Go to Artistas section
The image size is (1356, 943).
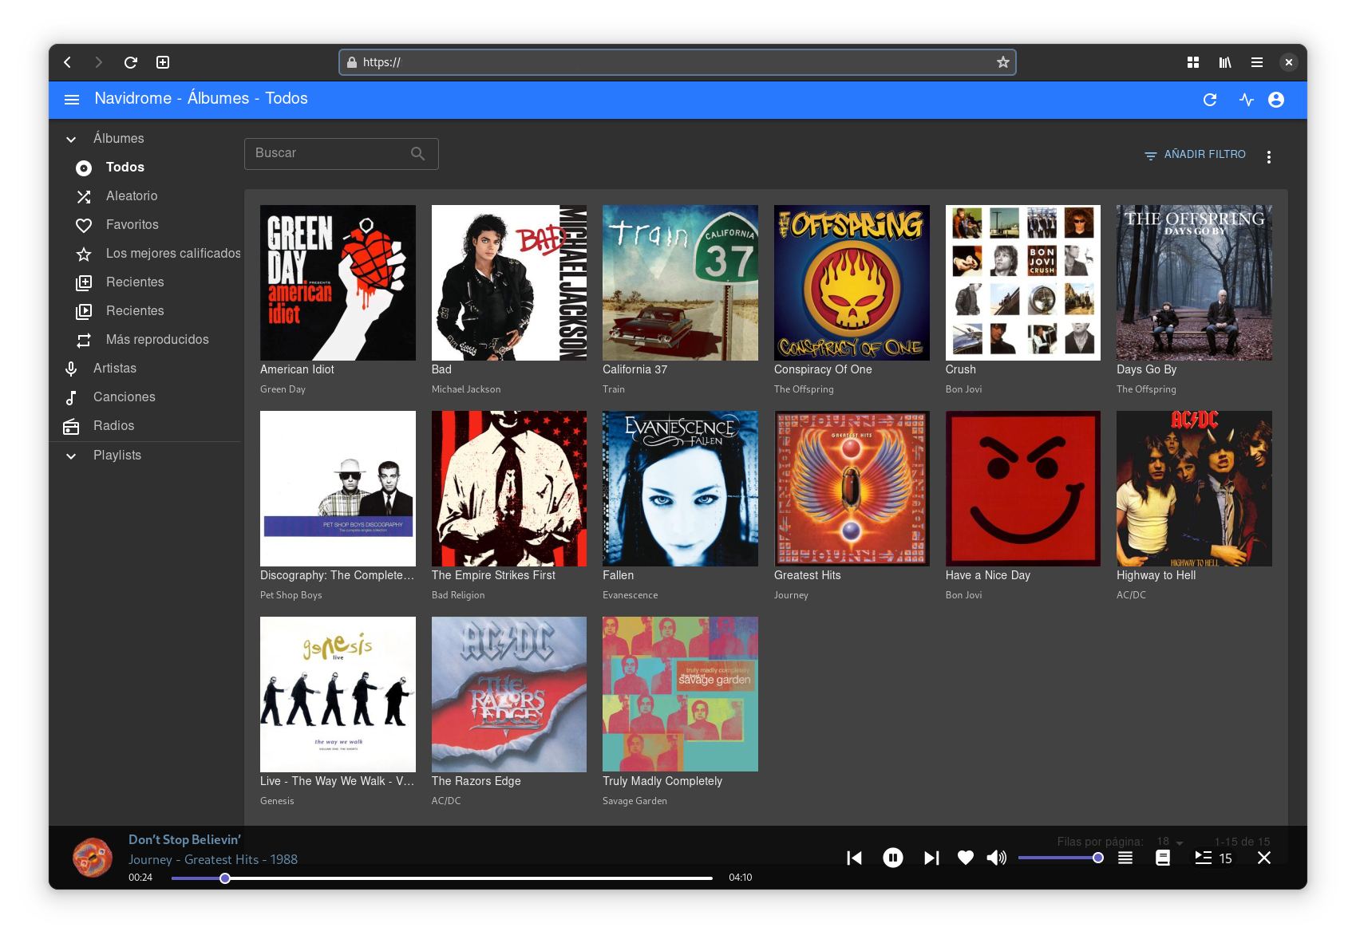click(x=144, y=368)
